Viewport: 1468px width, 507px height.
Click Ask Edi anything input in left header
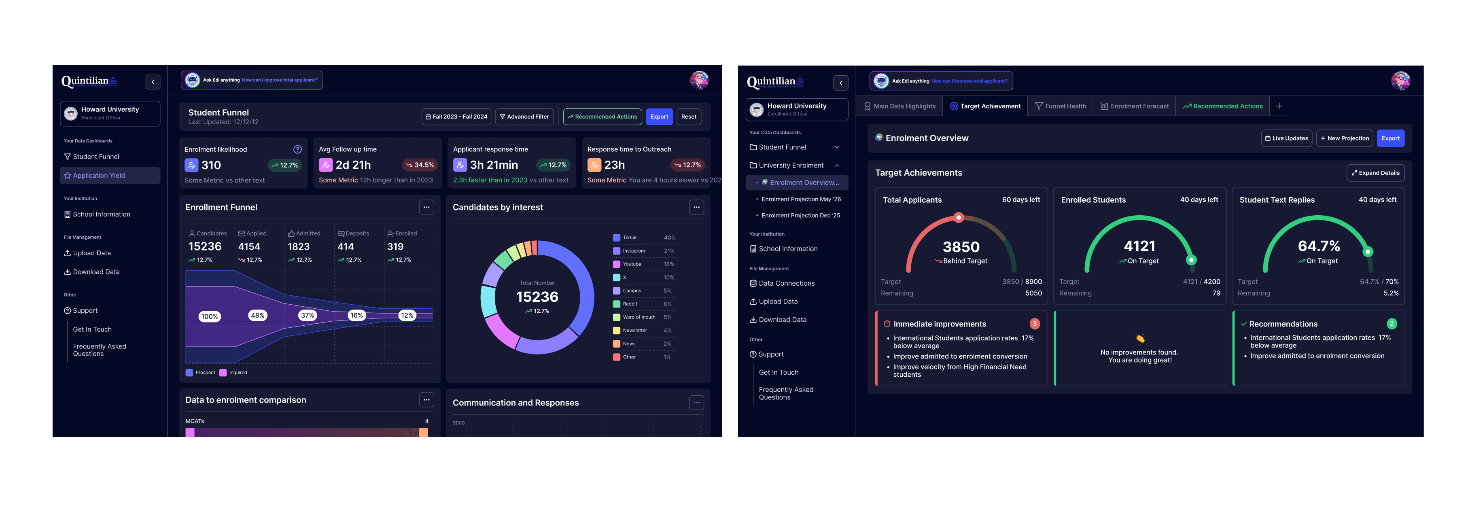pos(252,81)
